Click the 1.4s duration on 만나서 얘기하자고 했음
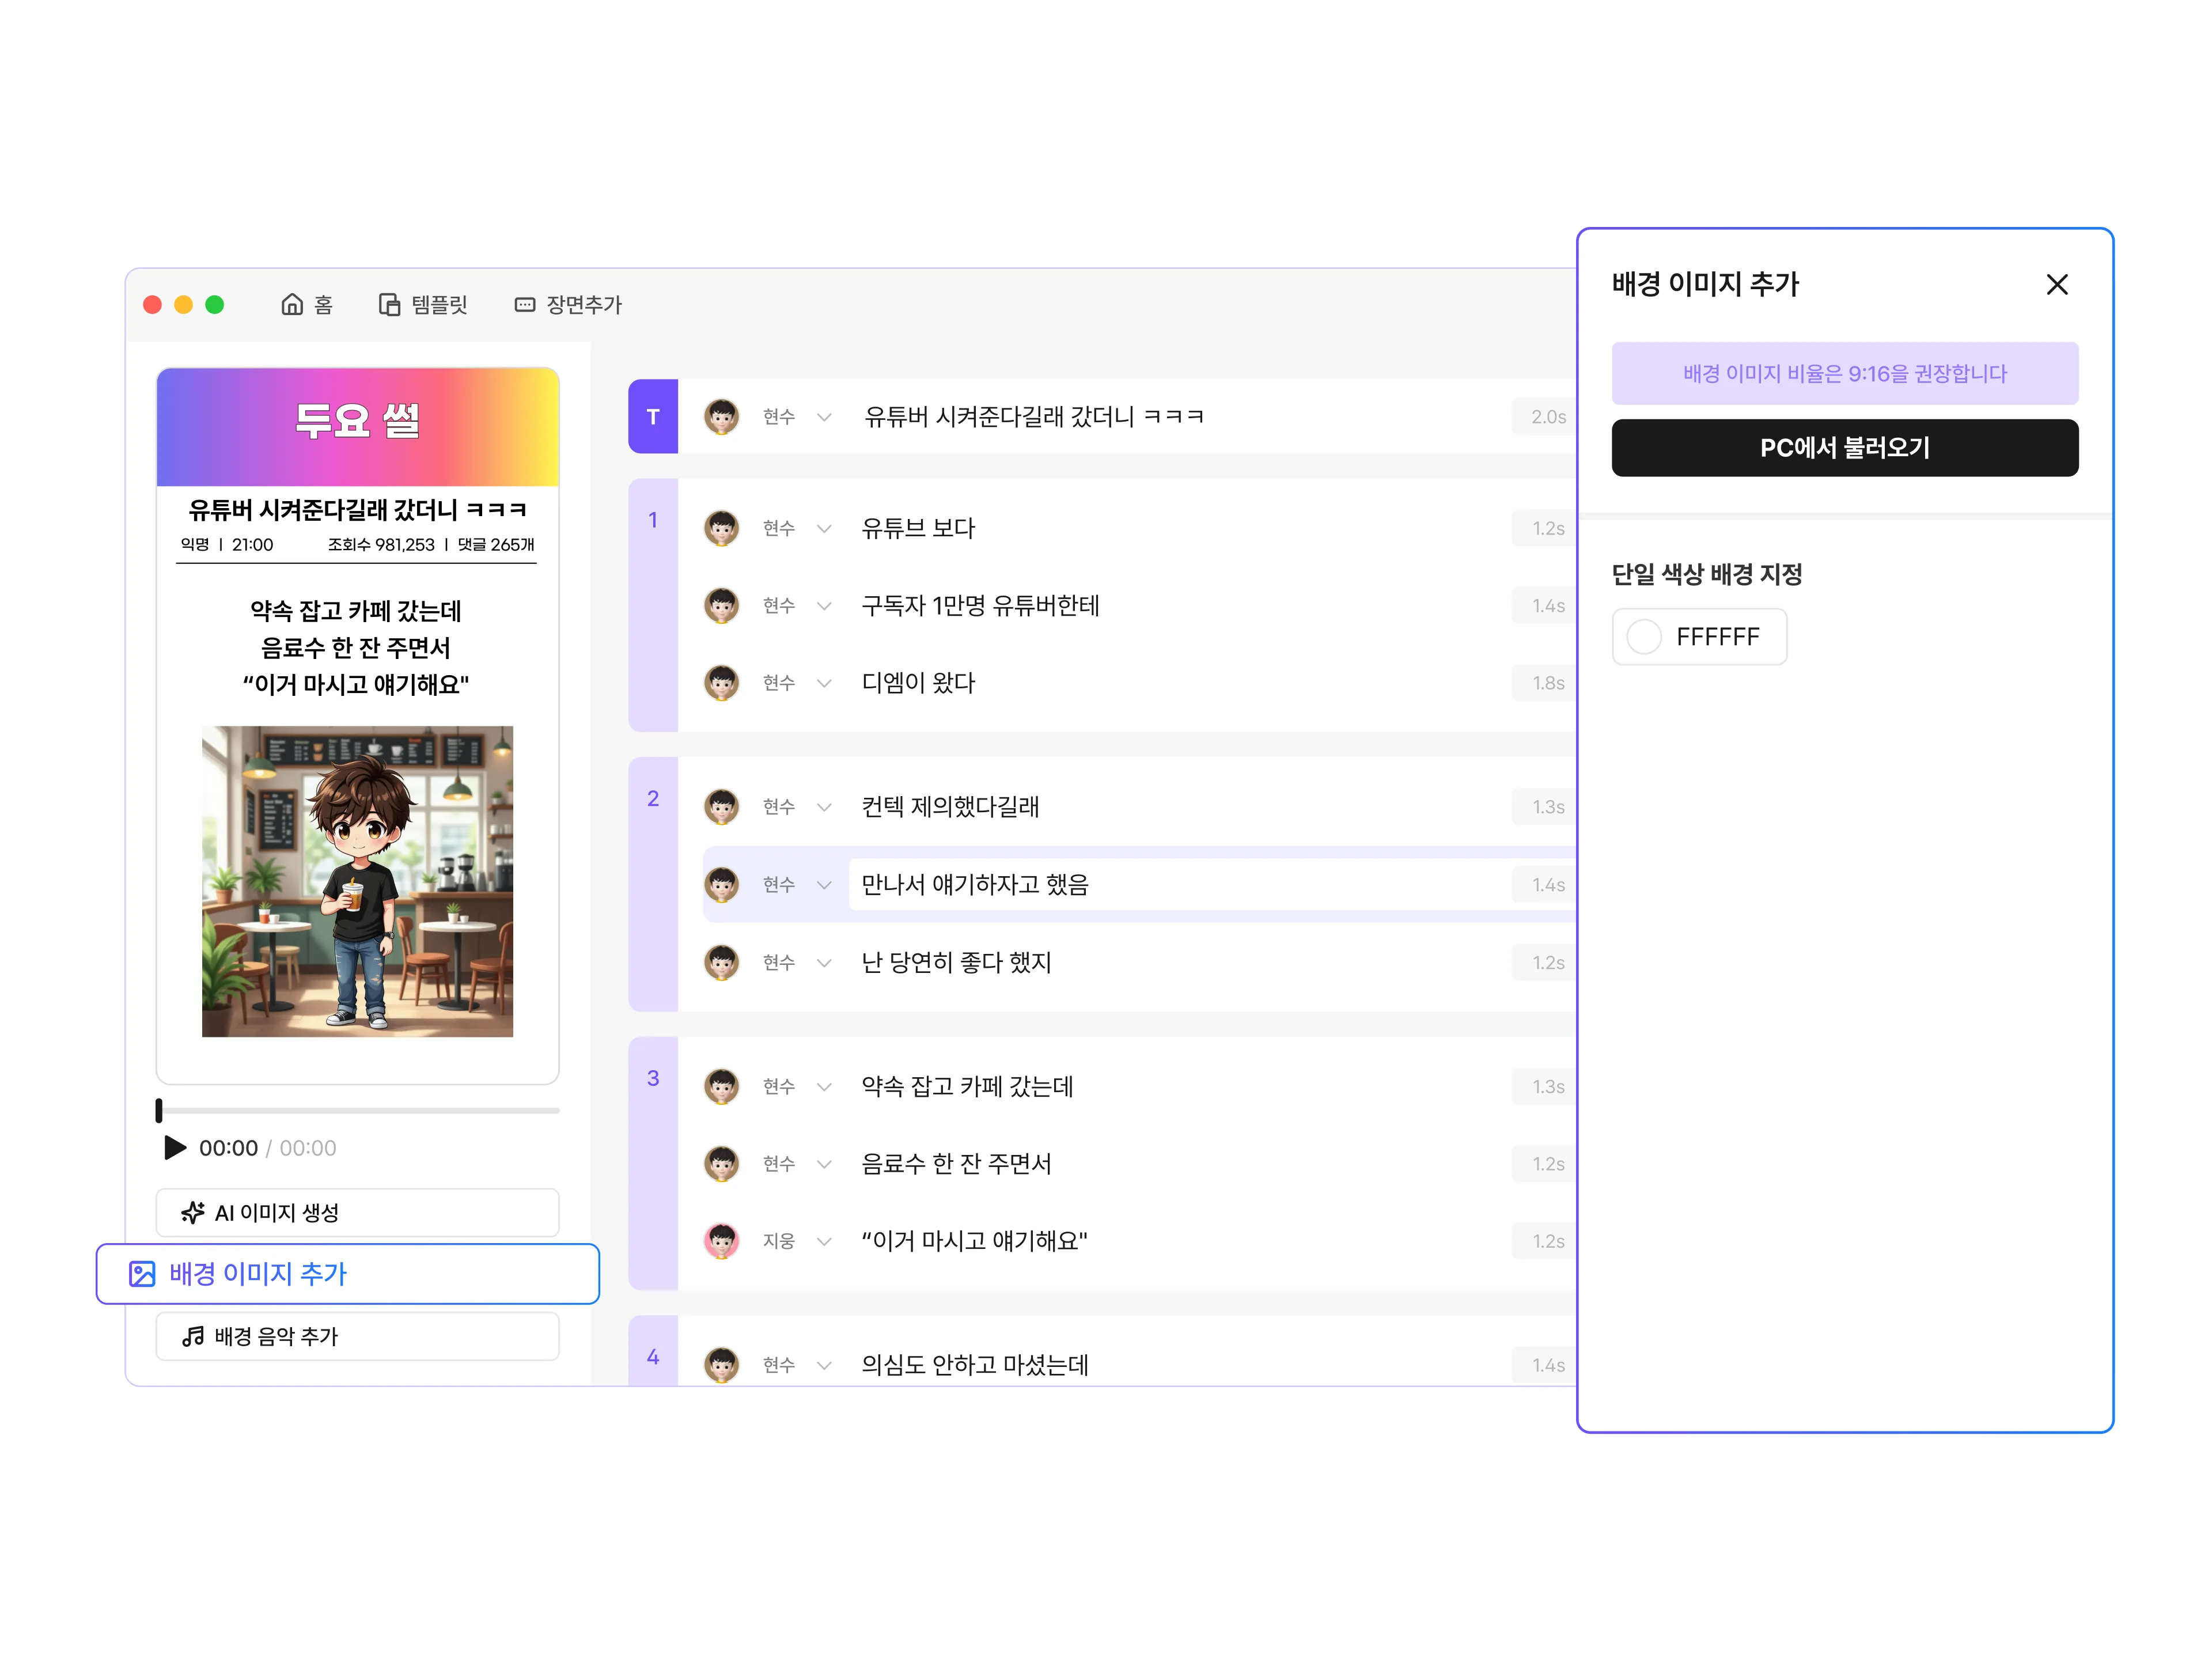 (x=1547, y=884)
